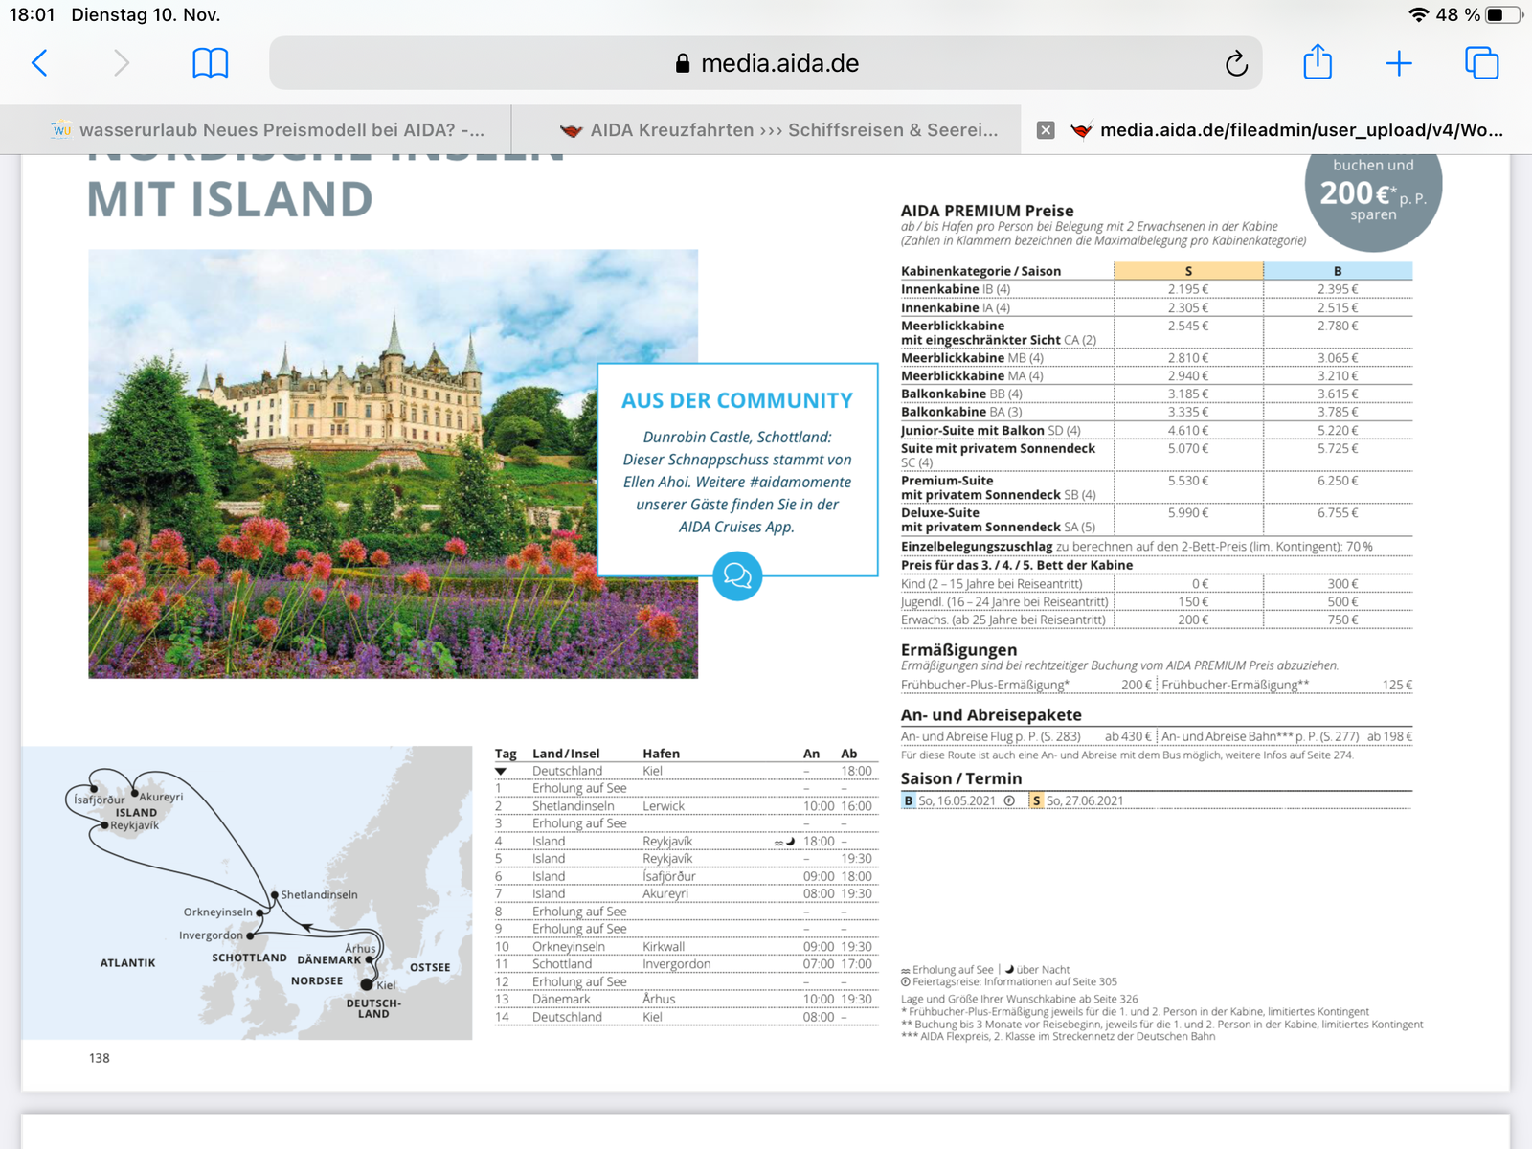Switch to the wasserurlaub Neues Preismodell tab

pos(268,130)
